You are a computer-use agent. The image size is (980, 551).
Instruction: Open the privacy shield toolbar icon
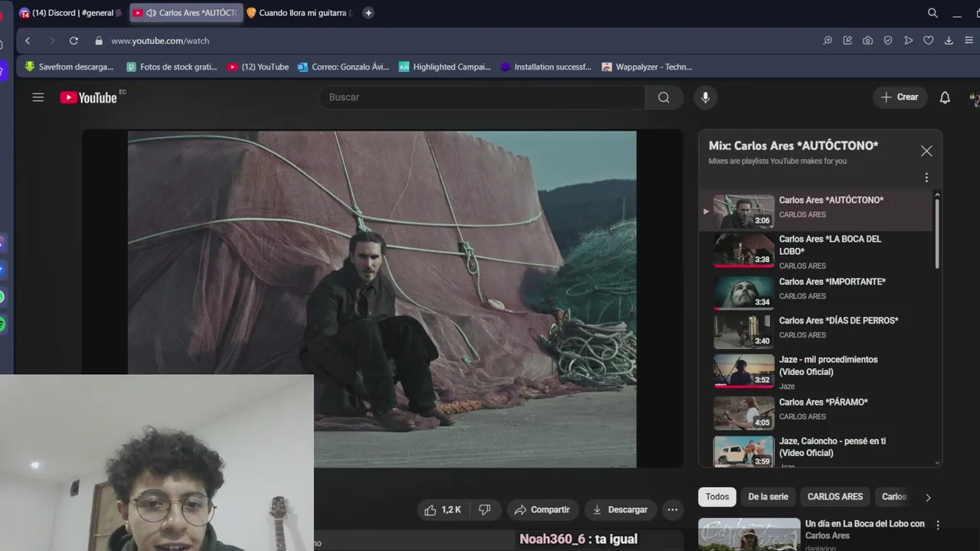888,41
